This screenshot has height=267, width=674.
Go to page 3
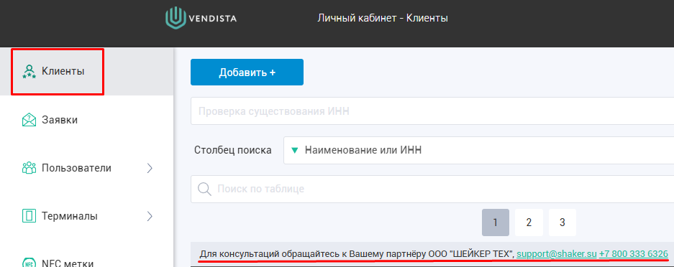coord(563,222)
